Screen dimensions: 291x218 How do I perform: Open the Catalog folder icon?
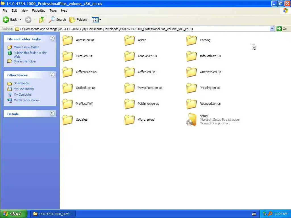(192, 40)
